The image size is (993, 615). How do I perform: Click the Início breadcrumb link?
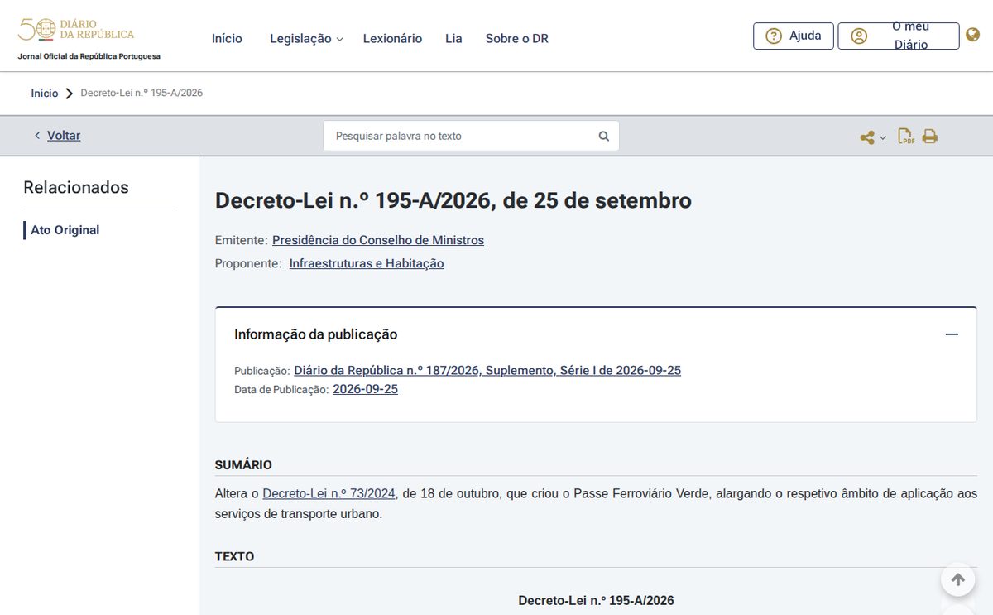click(x=45, y=94)
